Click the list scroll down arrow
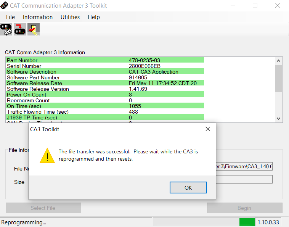The height and width of the screenshot is (227, 289). click(278, 118)
